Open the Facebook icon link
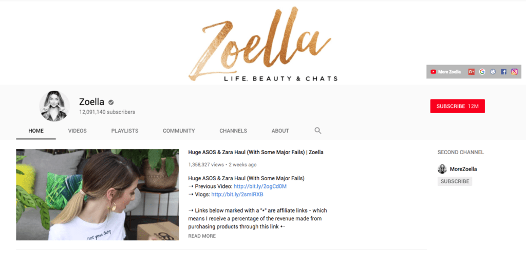The width and height of the screenshot is (526, 253). [503, 72]
